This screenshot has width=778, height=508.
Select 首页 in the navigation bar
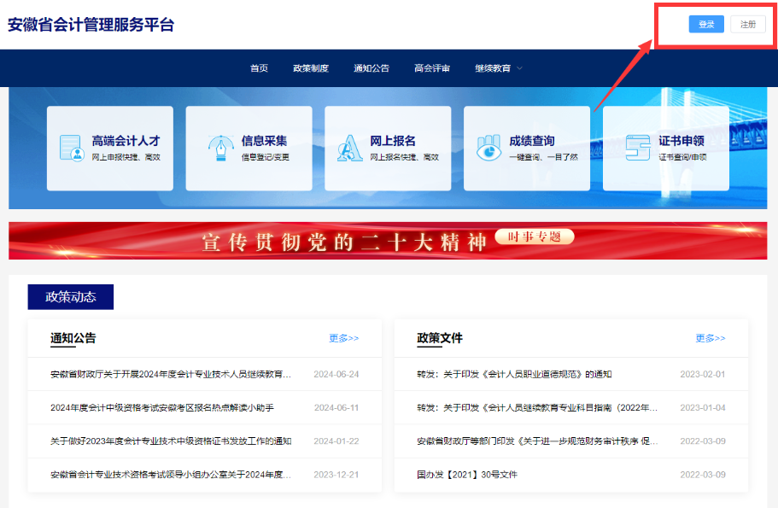(x=259, y=68)
